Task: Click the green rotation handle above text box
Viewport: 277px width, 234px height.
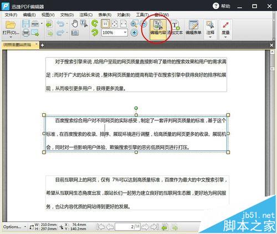Action: 136,108
